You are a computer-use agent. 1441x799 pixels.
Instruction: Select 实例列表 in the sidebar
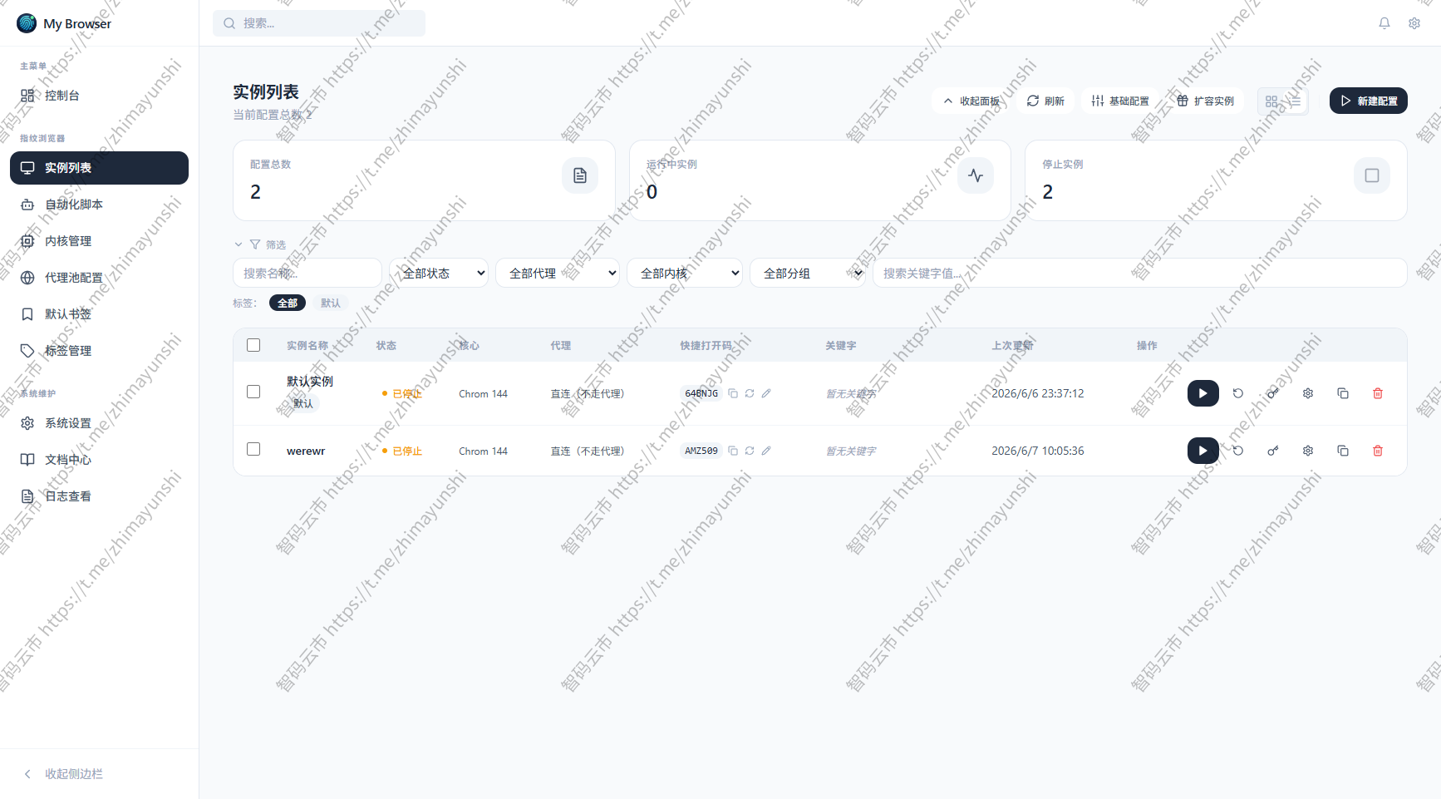99,168
